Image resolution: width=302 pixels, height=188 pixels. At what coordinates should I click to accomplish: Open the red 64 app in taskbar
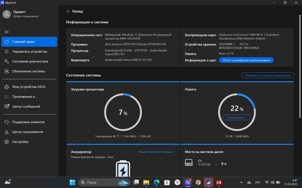coord(219,182)
